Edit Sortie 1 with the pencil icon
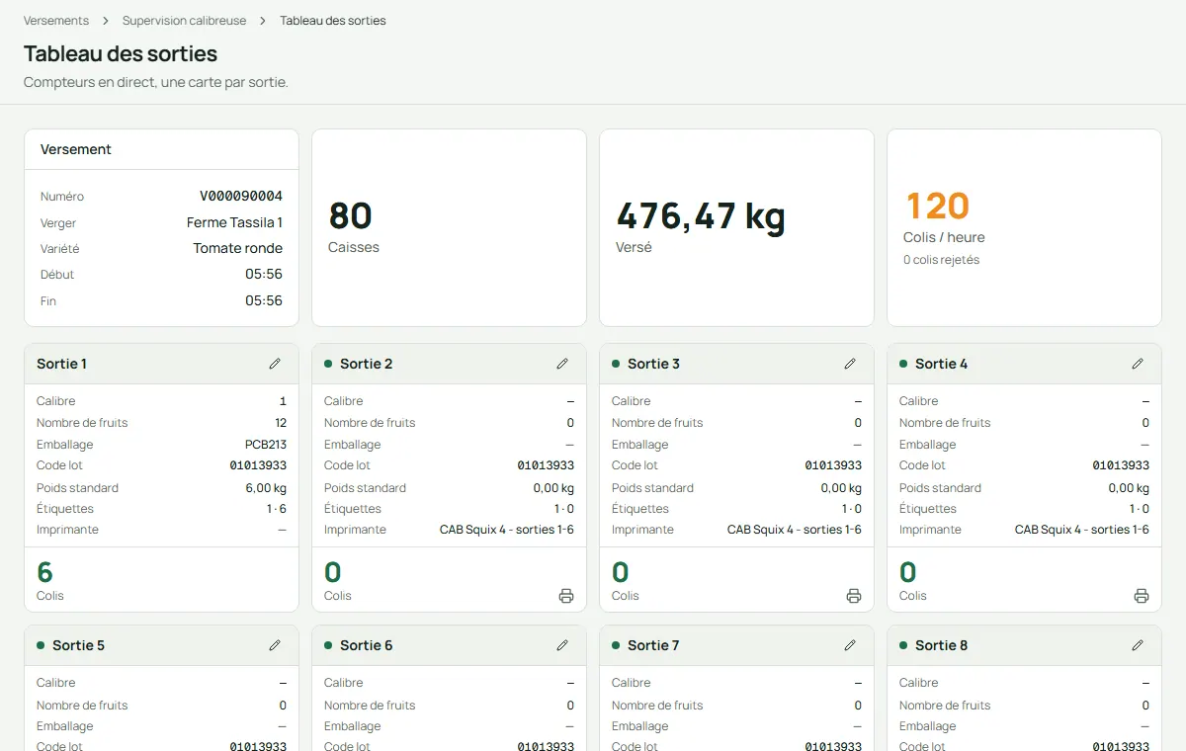This screenshot has width=1186, height=751. (x=275, y=364)
